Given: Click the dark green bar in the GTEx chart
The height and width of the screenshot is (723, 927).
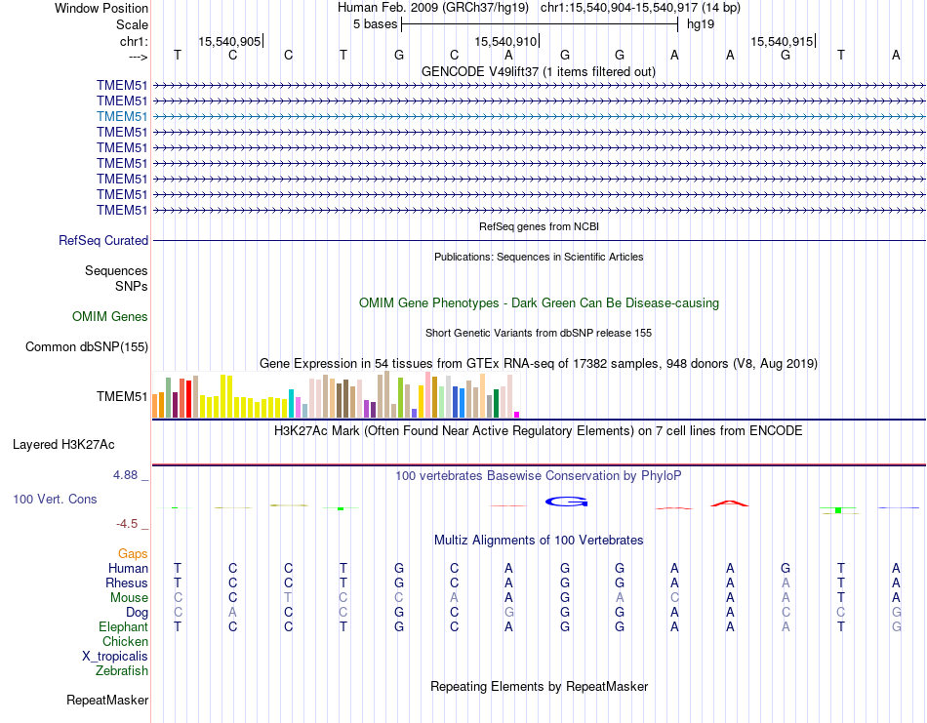Looking at the screenshot, I should click(x=496, y=404).
